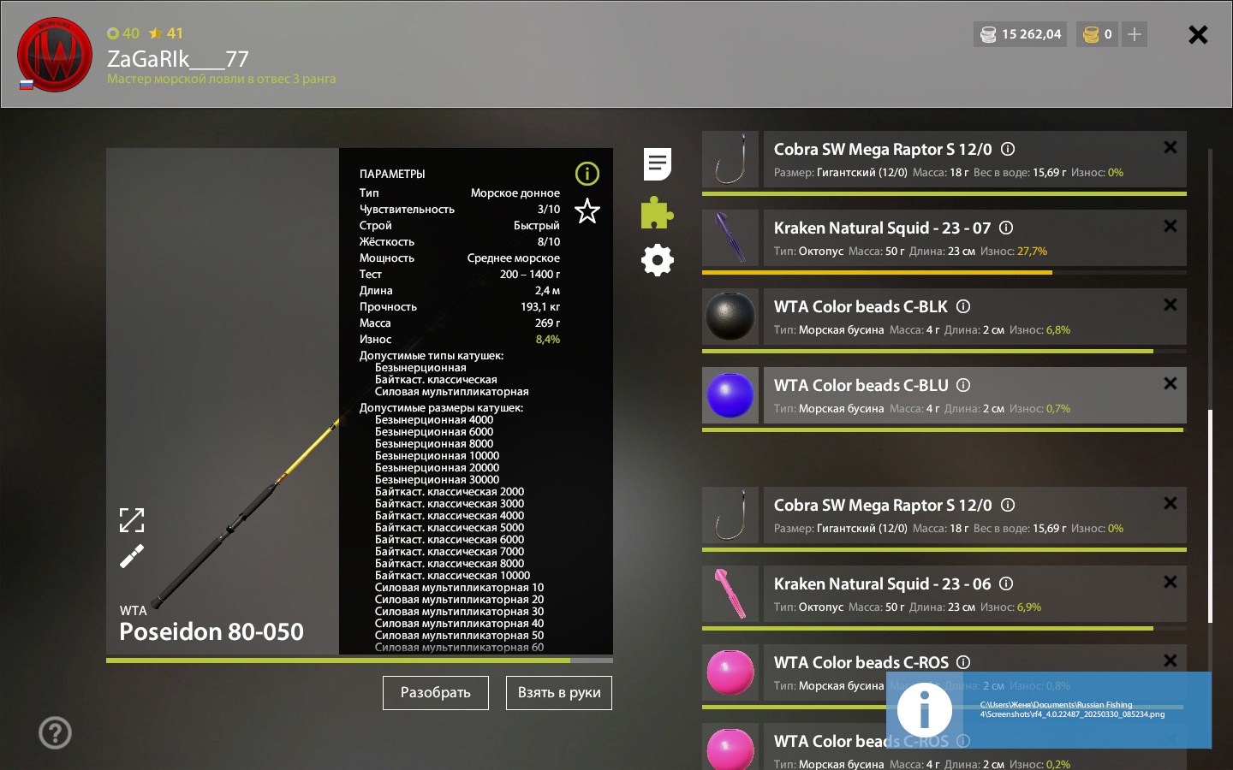The width and height of the screenshot is (1233, 770).
Task: Select the purple Kraken squid 23-07 thumbnail
Action: click(730, 238)
